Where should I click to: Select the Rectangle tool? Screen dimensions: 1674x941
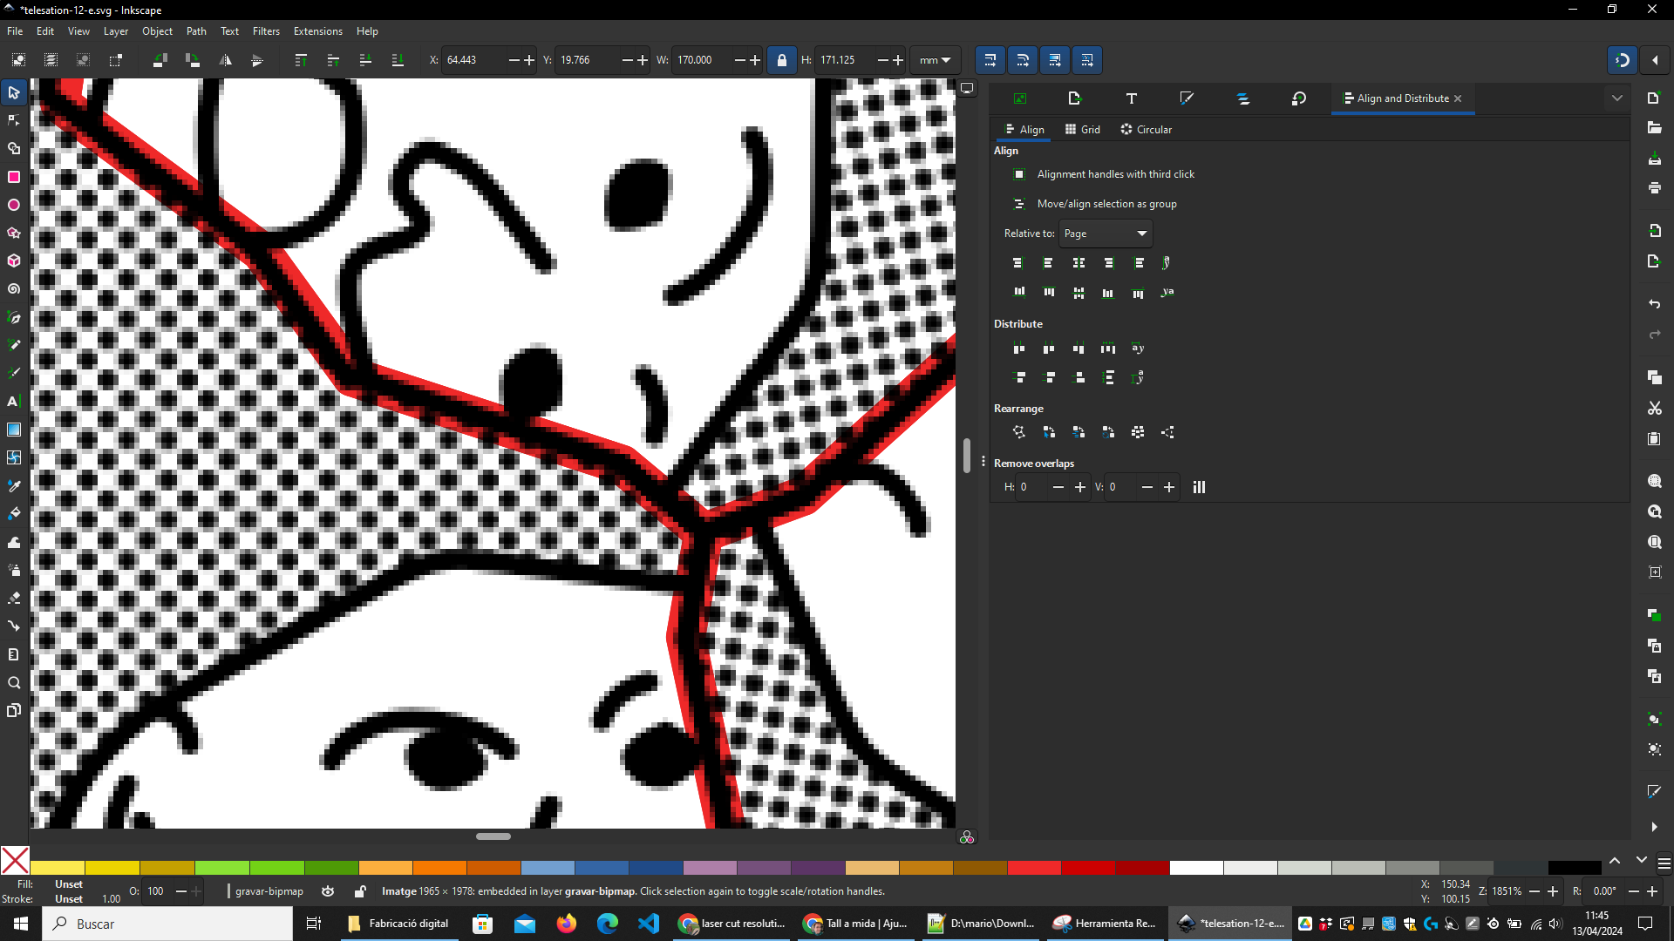14,177
